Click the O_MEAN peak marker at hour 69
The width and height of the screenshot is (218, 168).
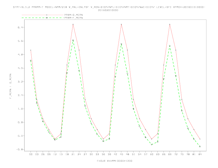tap(170, 24)
